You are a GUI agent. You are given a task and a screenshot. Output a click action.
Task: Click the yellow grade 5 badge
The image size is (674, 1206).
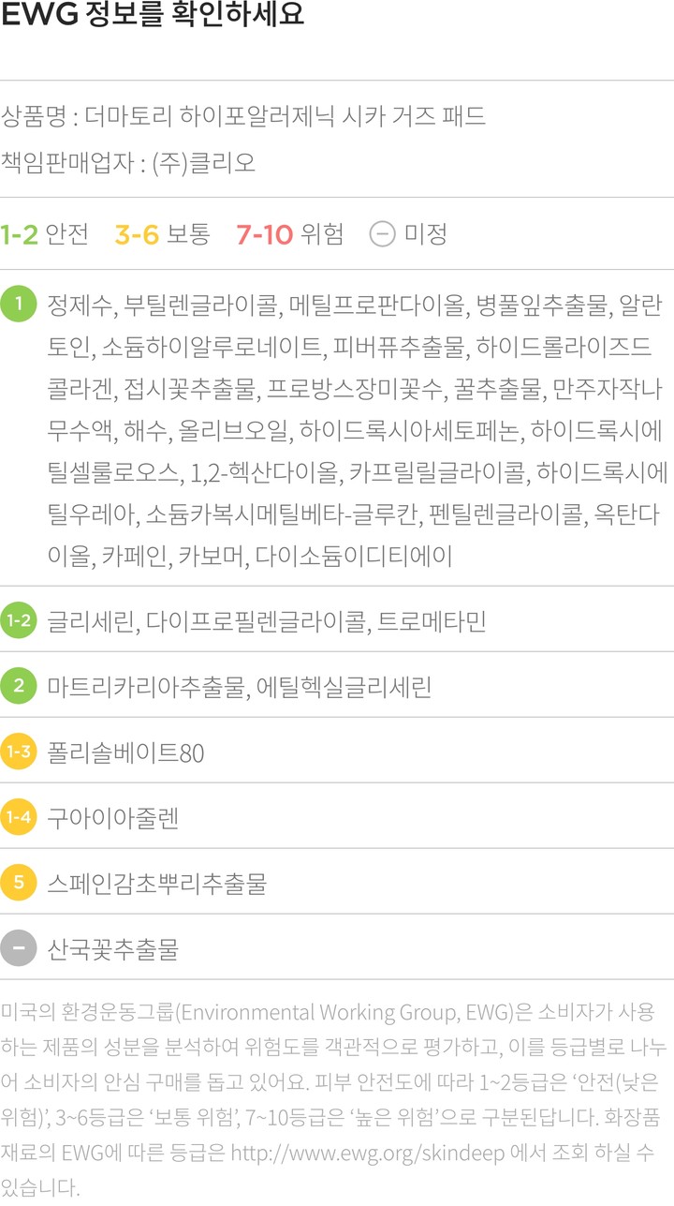point(19,883)
